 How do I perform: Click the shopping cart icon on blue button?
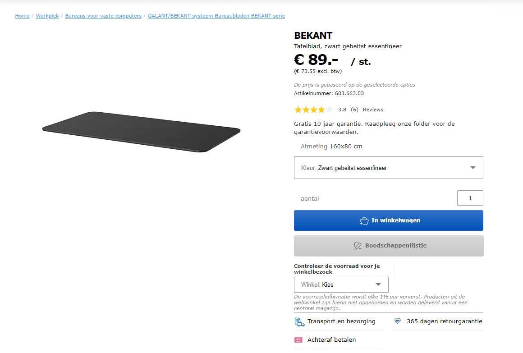364,221
